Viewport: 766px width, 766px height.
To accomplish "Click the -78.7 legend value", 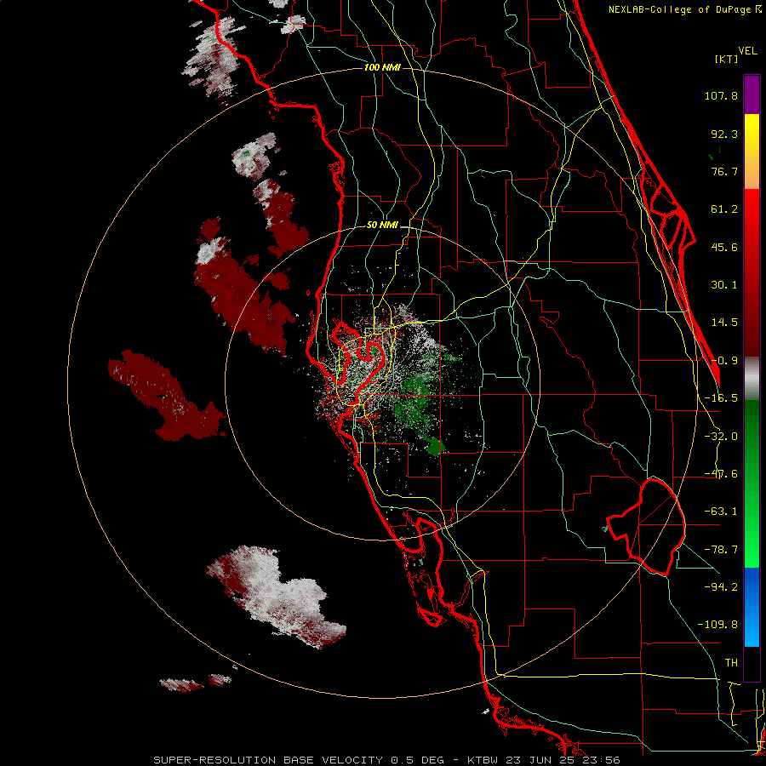I will click(721, 550).
